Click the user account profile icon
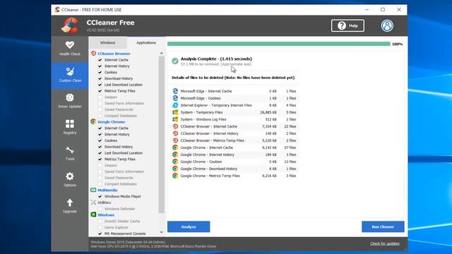452x254 pixels. [x=387, y=25]
